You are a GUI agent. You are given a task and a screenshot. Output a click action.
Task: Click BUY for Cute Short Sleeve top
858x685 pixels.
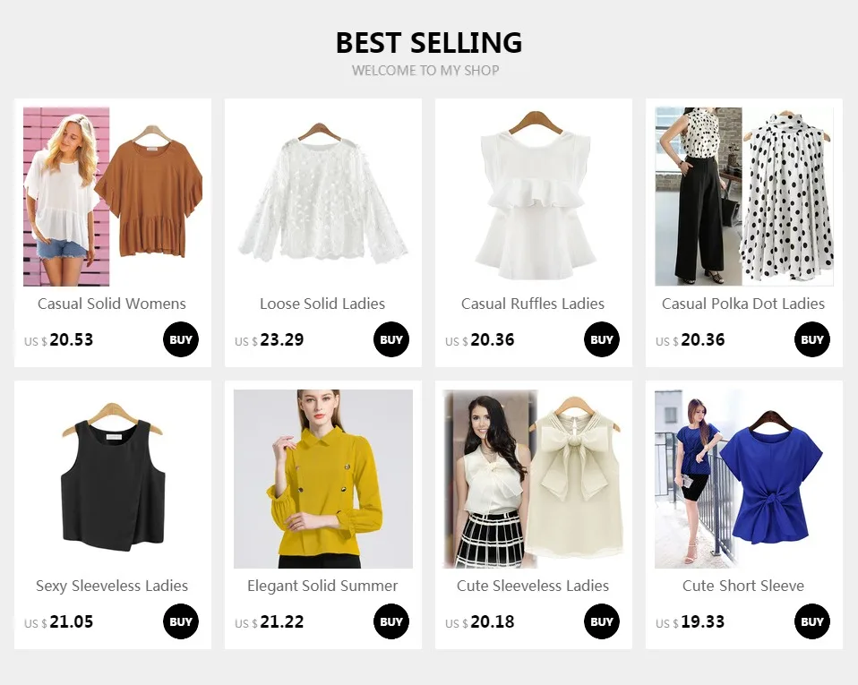click(812, 621)
